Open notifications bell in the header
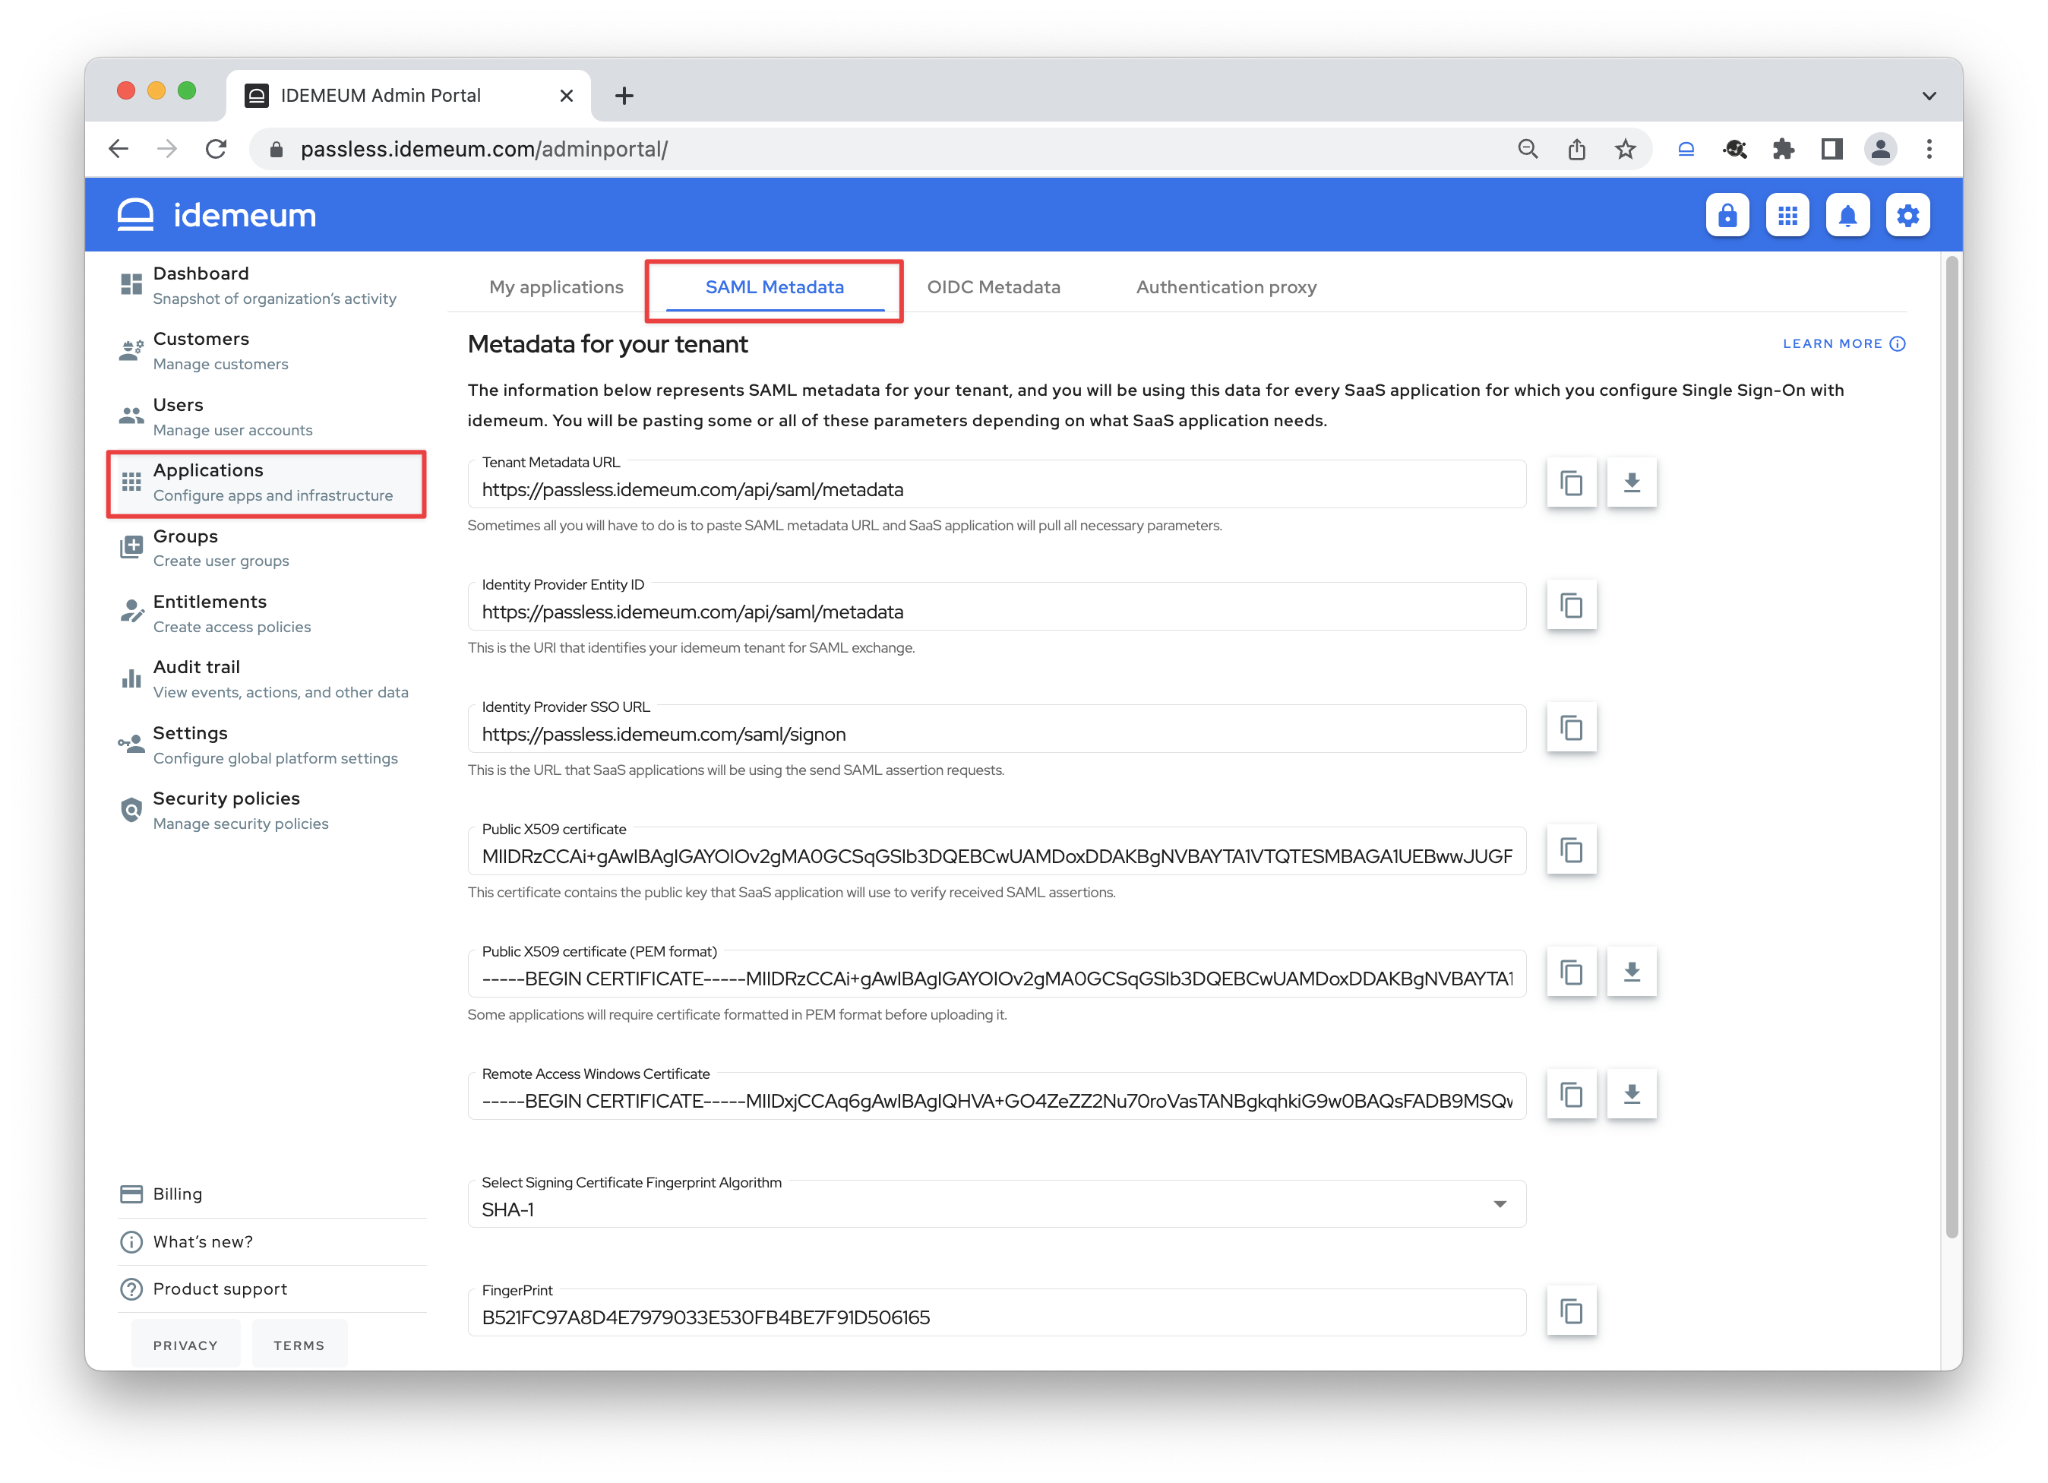The width and height of the screenshot is (2048, 1483). [1847, 216]
